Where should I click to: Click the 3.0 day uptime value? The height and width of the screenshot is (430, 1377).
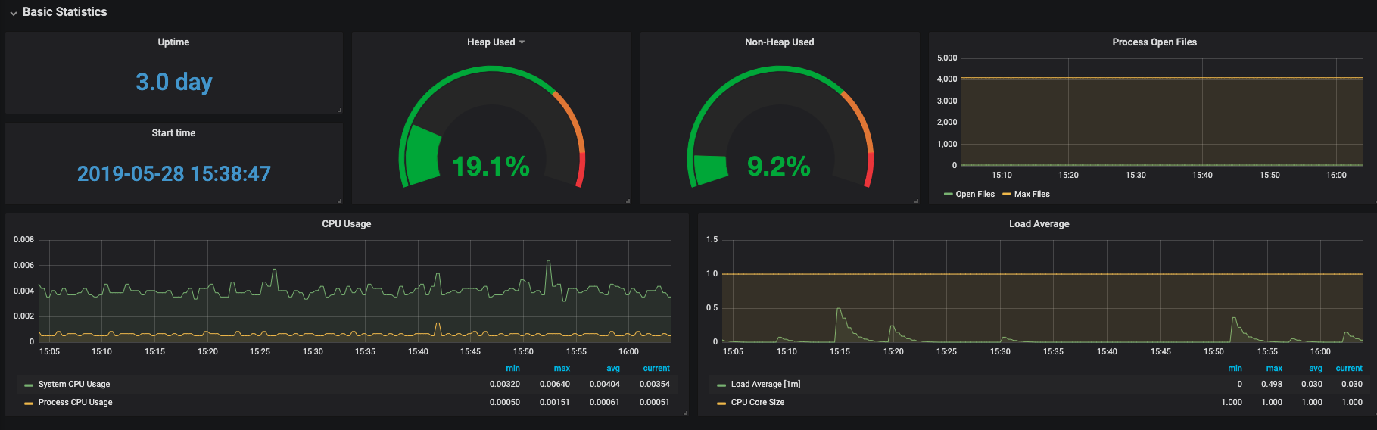point(174,82)
